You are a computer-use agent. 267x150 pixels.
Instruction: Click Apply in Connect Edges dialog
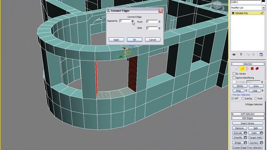pyautogui.click(x=116, y=40)
